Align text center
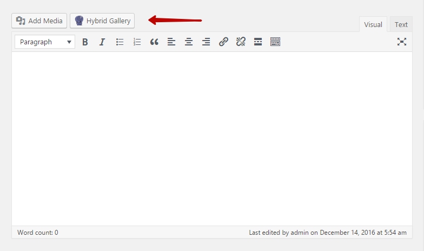The image size is (424, 251). (x=189, y=42)
